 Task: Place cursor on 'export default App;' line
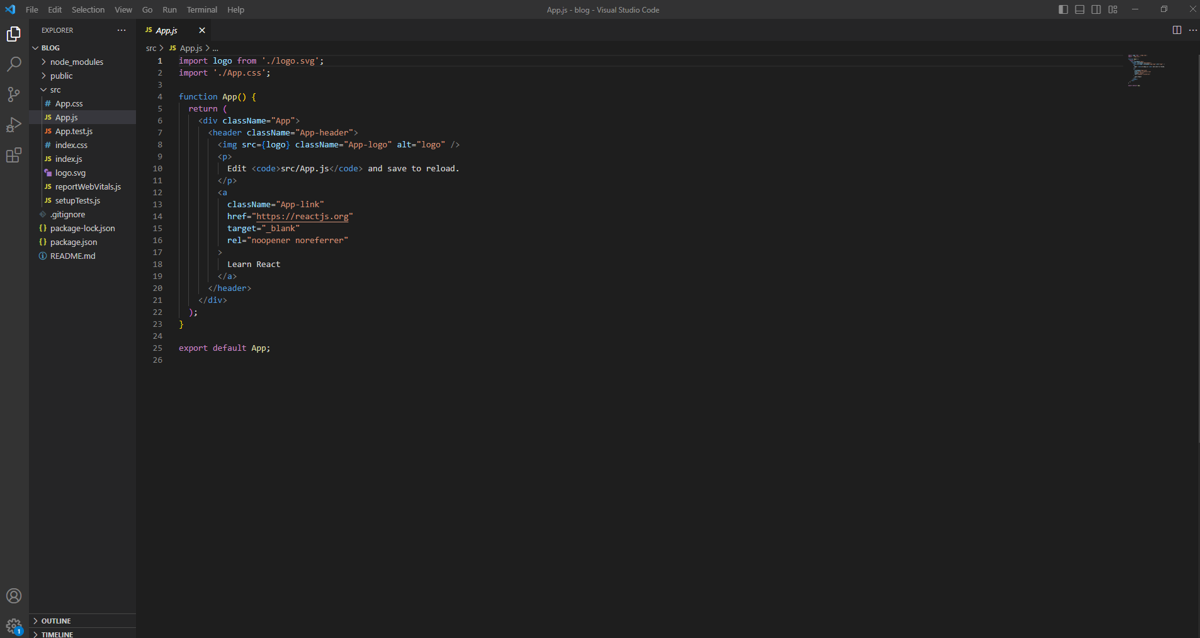pos(224,348)
